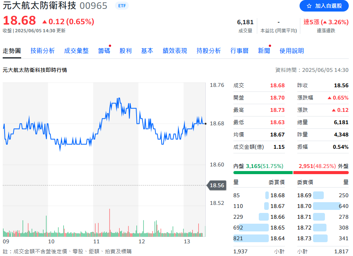Click the 外盤 2,951 figure

tap(306, 166)
